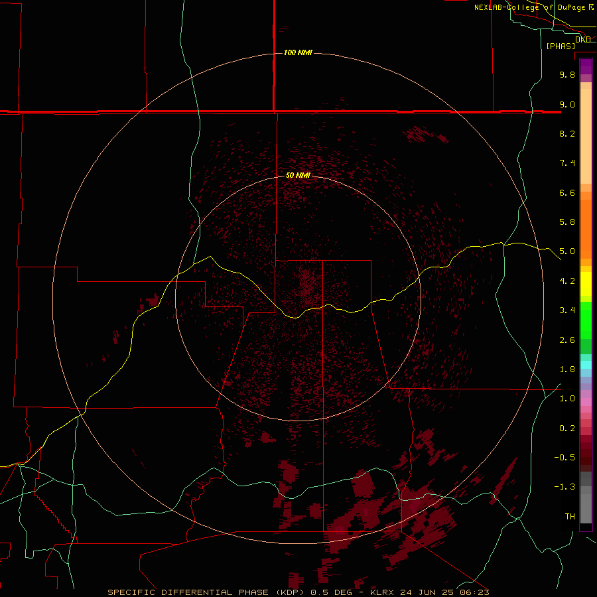The width and height of the screenshot is (597, 597).
Task: Click the bright green section of the color bar
Action: coord(586,320)
